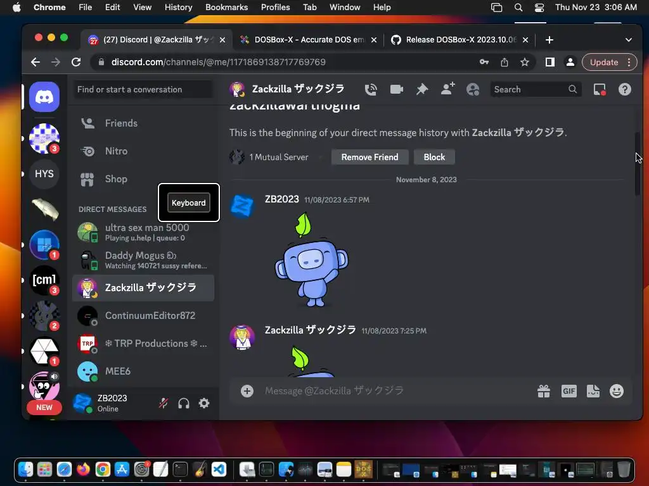This screenshot has width=649, height=486.
Task: Reload the page
Action: pos(76,63)
